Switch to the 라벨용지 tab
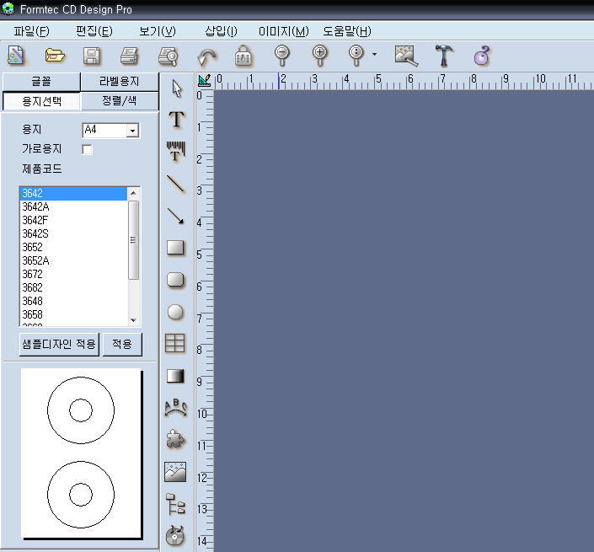The height and width of the screenshot is (552, 594). pos(120,82)
